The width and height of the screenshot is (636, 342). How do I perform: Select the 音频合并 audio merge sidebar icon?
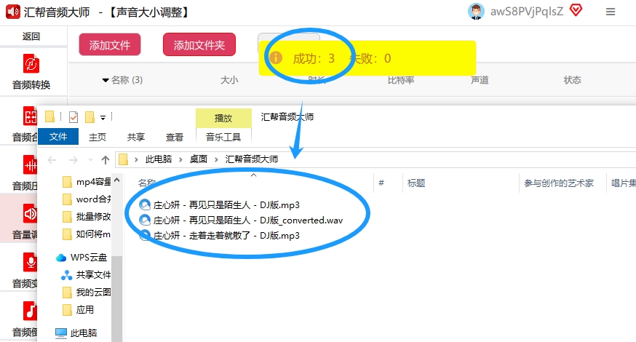click(30, 116)
